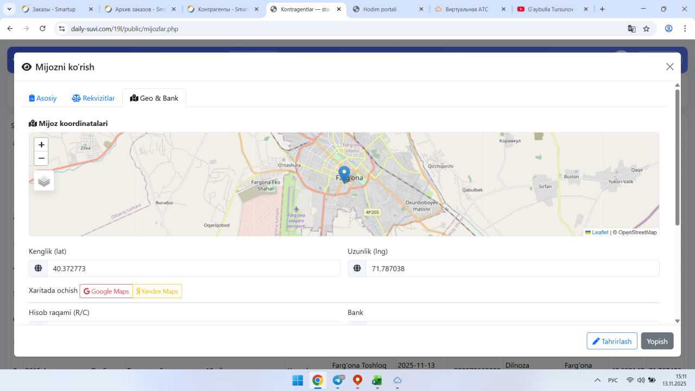695x391 pixels.
Task: Select the Geo & Bank tab
Action: [154, 98]
